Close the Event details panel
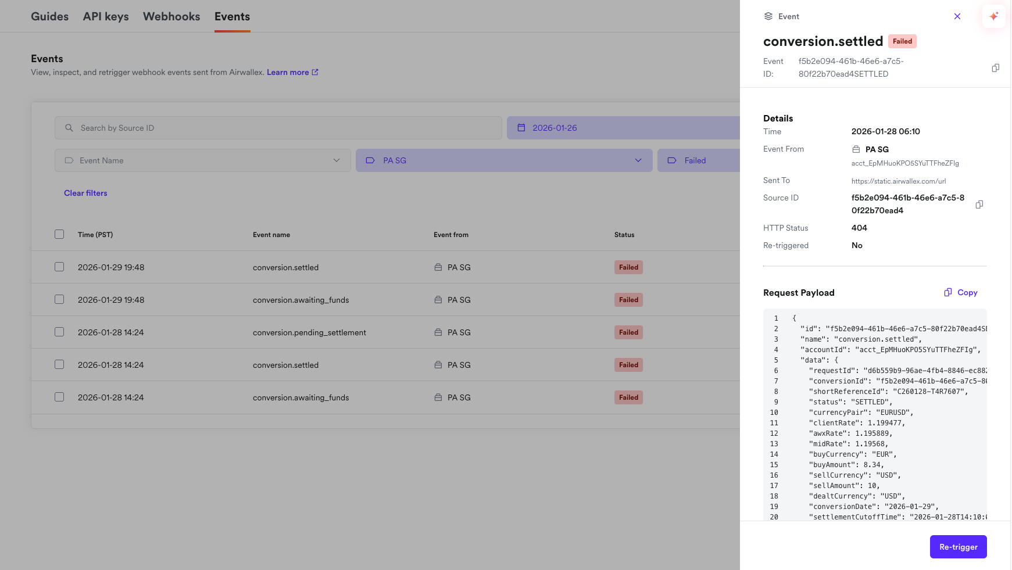Screen dimensions: 1012x570 [957, 16]
